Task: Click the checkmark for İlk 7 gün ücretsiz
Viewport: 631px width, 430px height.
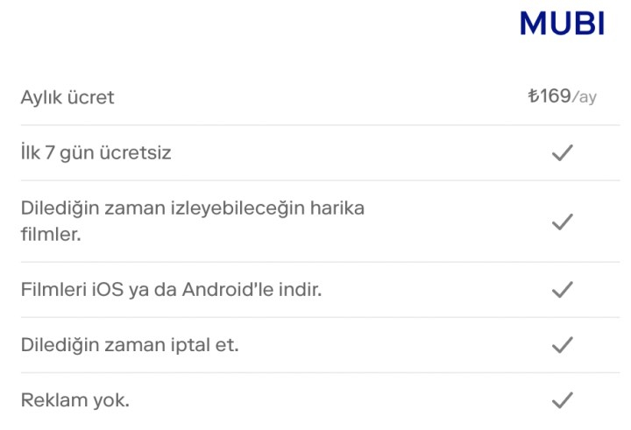Action: [562, 153]
